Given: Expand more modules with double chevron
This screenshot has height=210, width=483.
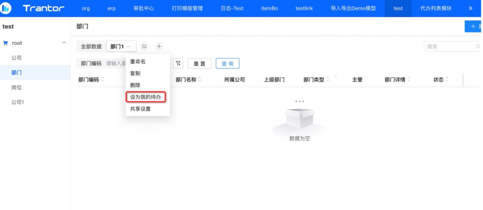Looking at the screenshot, I should point(470,9).
